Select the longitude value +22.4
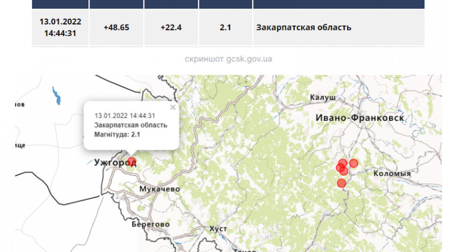 click(x=171, y=28)
